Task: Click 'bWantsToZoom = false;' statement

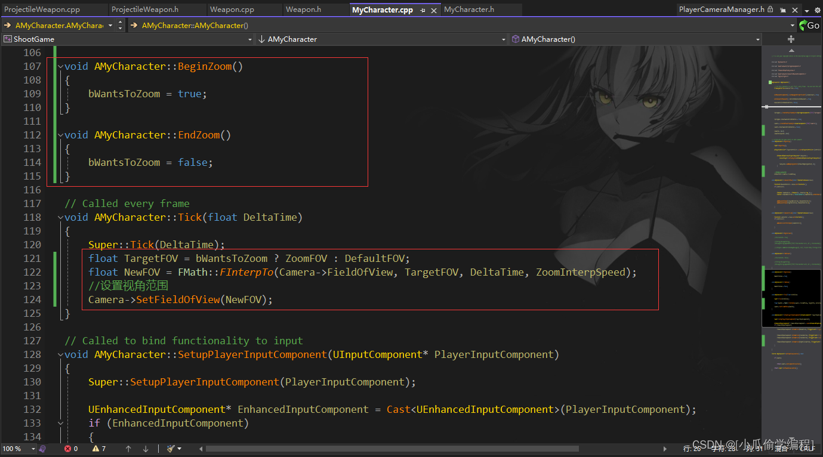Action: (151, 163)
